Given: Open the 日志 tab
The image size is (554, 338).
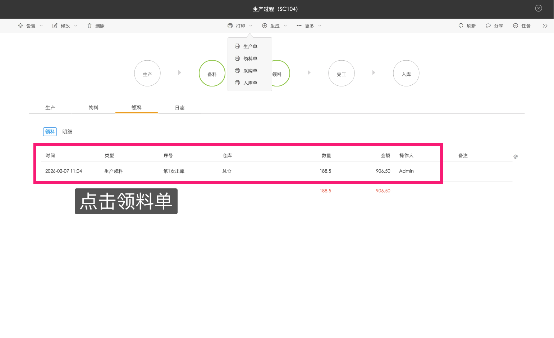Looking at the screenshot, I should [180, 108].
